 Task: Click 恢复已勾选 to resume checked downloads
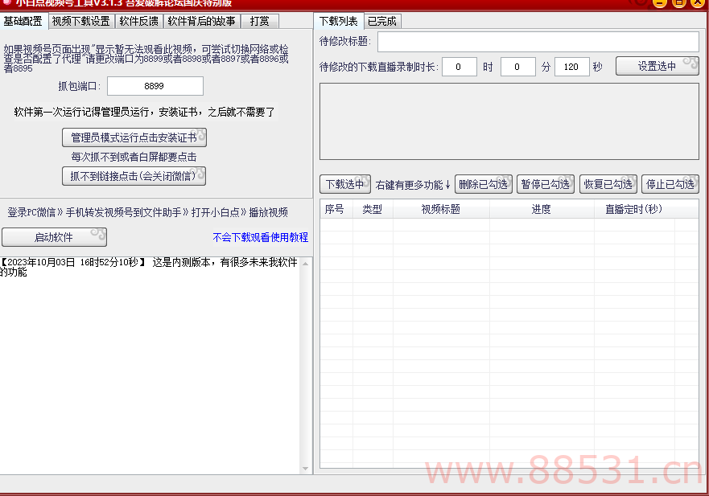coord(608,183)
